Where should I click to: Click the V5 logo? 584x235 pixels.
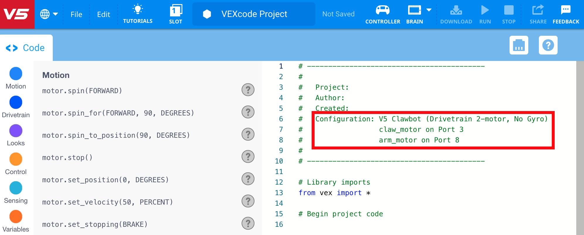tap(17, 14)
